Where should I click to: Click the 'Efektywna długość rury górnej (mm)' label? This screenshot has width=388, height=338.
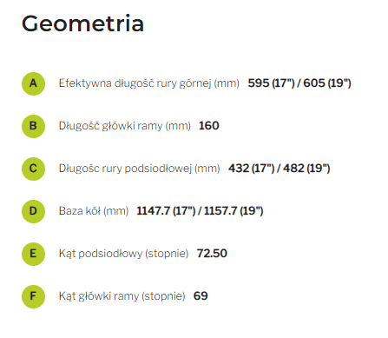[149, 83]
